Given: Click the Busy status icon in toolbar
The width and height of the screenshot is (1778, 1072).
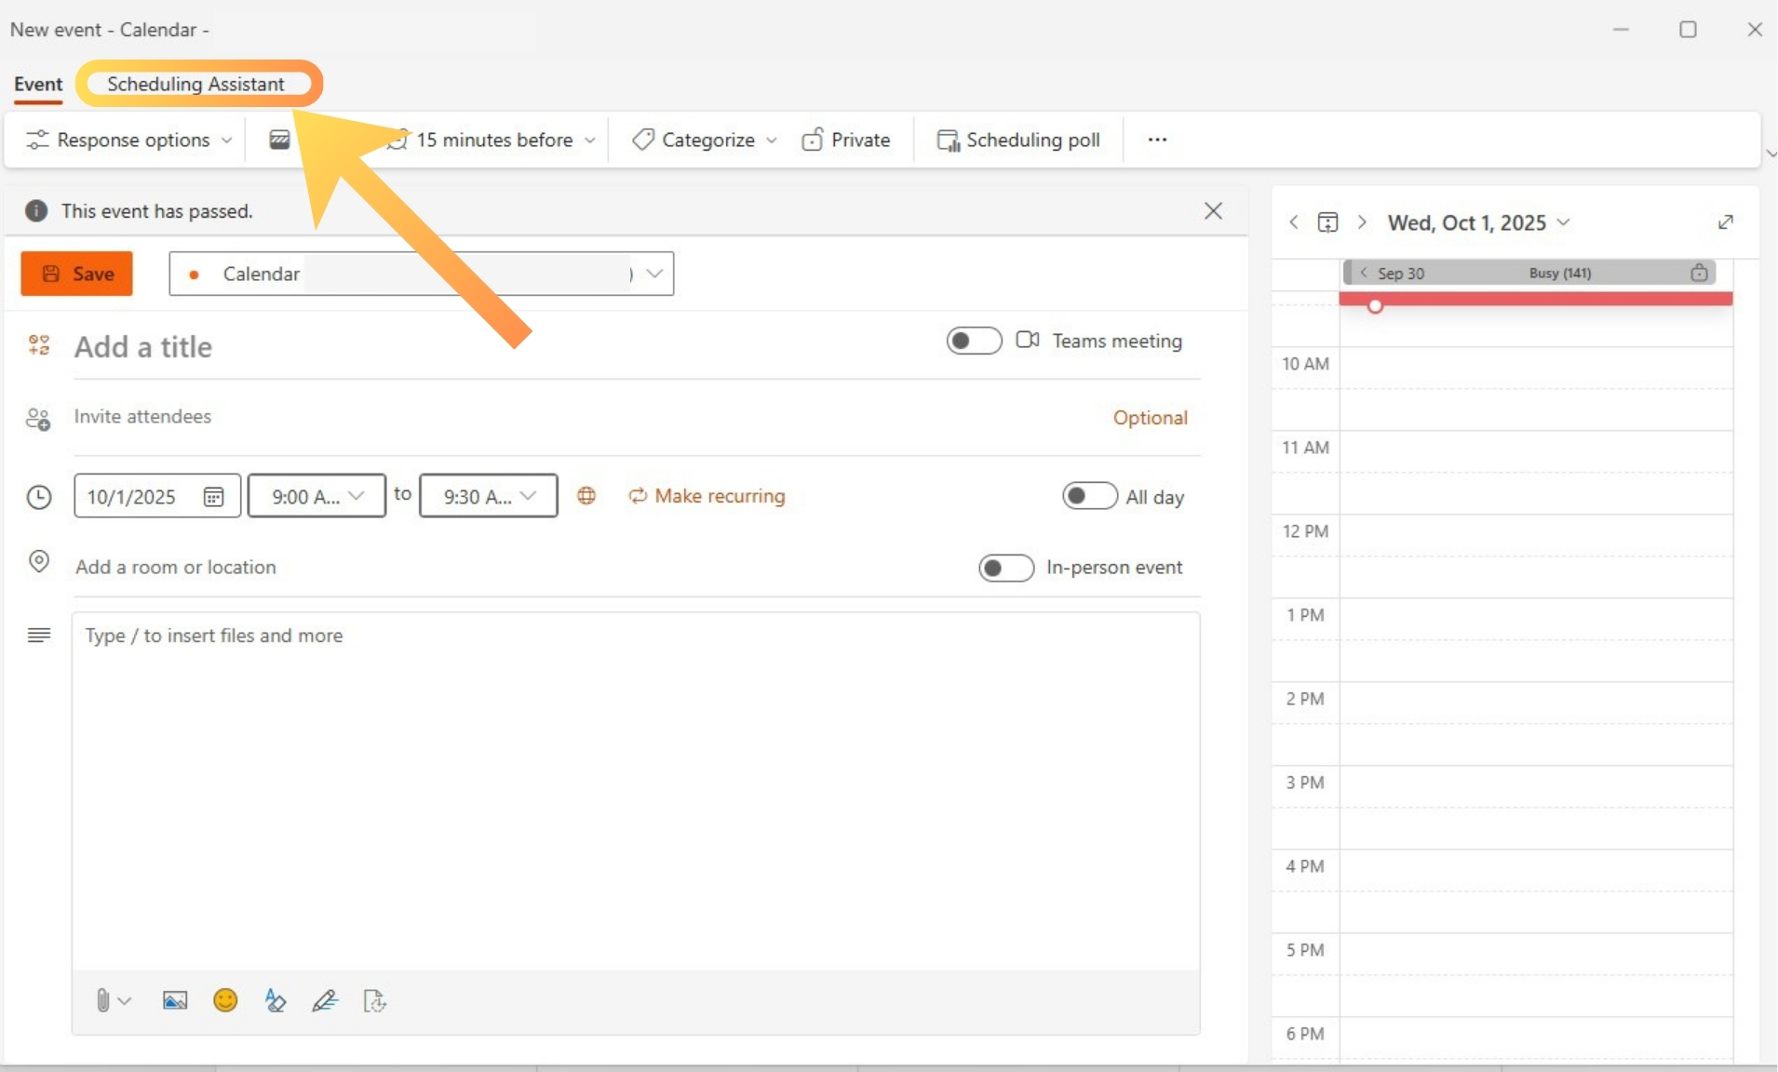Looking at the screenshot, I should [x=279, y=140].
